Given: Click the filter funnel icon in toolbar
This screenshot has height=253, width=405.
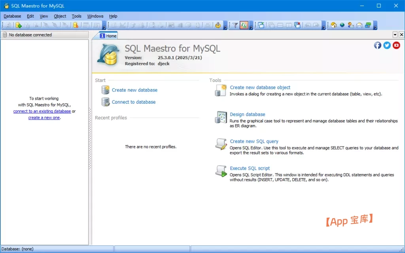Looking at the screenshot, I should (x=235, y=25).
